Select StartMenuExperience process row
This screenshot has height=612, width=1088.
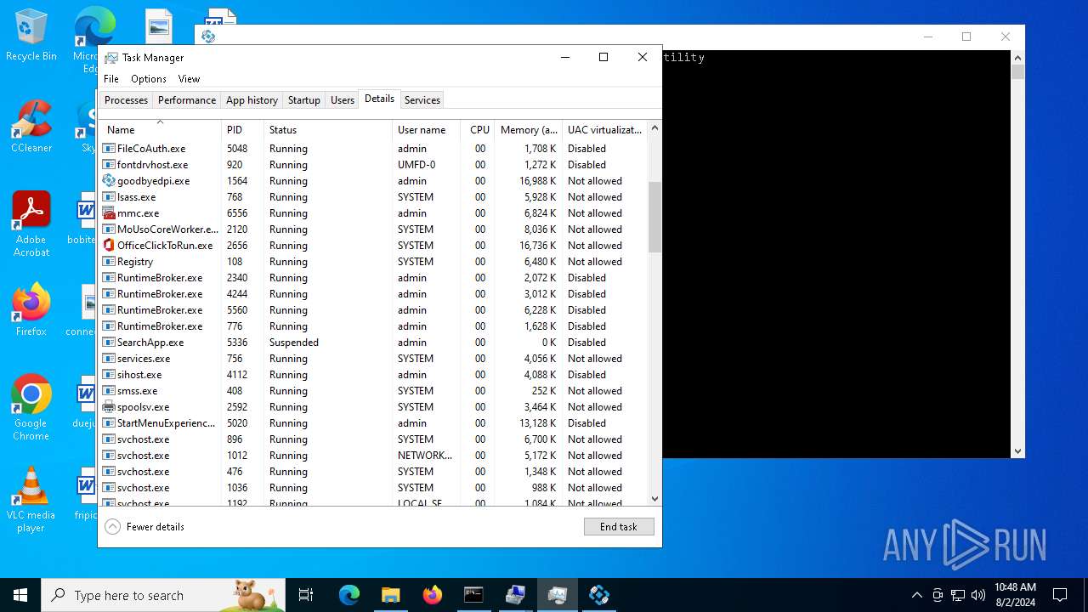(373, 423)
